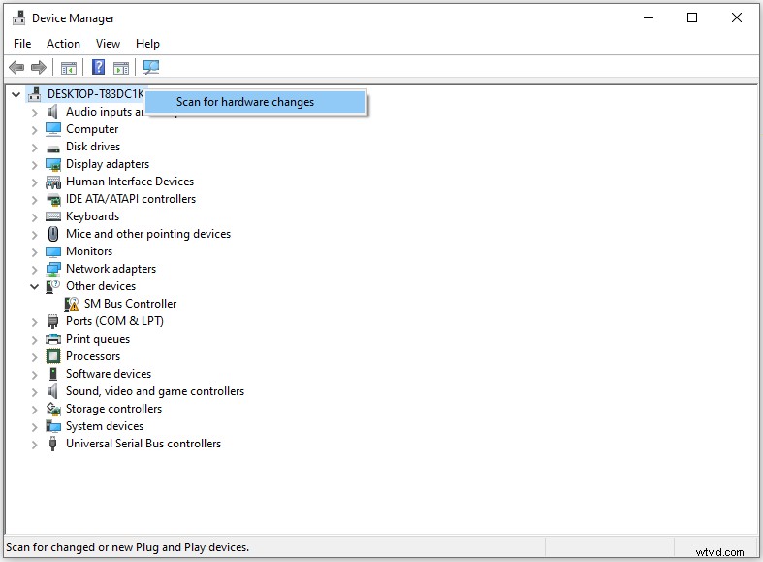Viewport: 763px width, 562px height.
Task: Open the File menu
Action: point(22,44)
